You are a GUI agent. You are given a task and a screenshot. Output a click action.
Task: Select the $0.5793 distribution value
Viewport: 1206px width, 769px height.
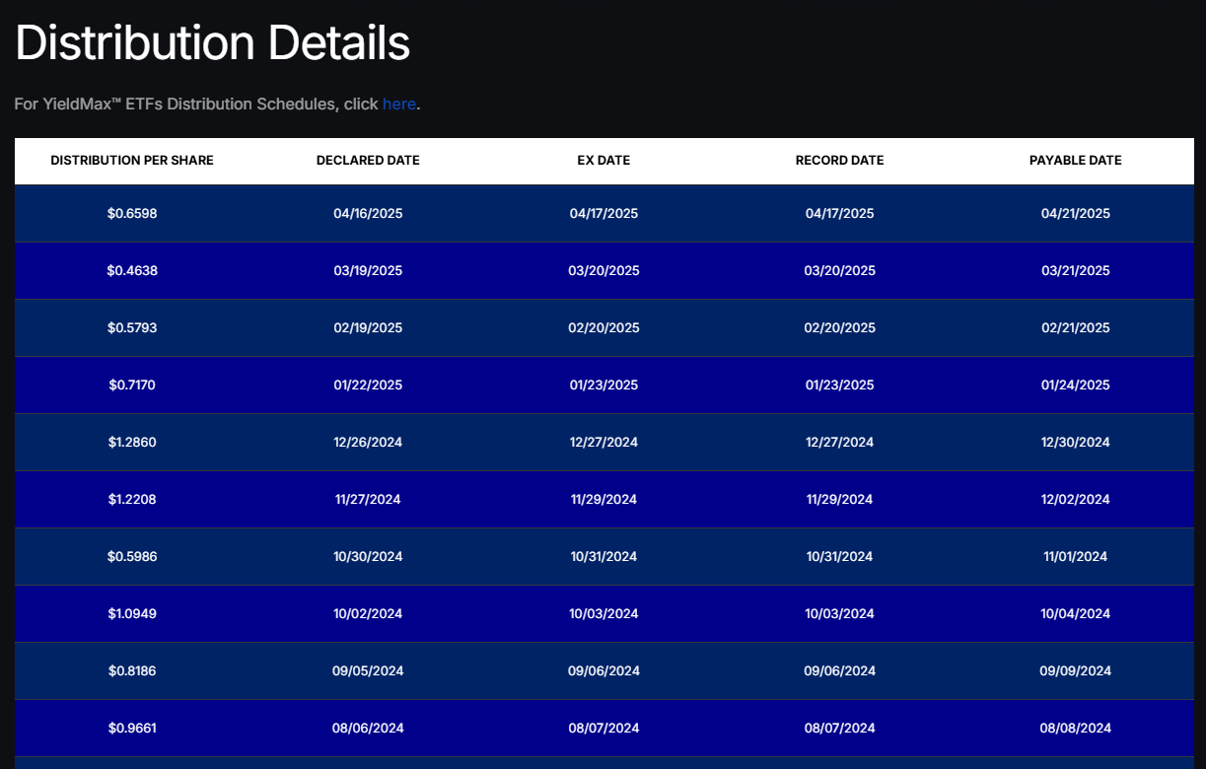tap(132, 327)
